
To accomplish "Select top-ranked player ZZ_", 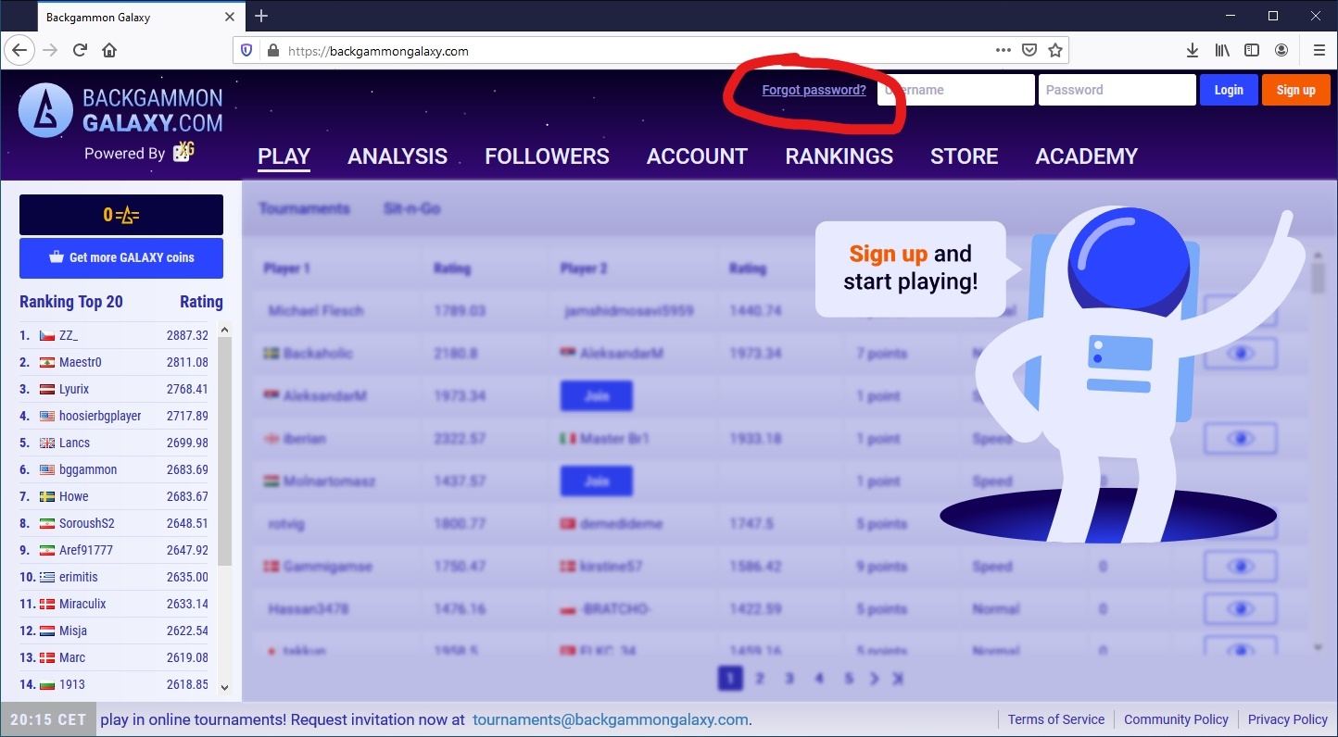I will point(69,335).
